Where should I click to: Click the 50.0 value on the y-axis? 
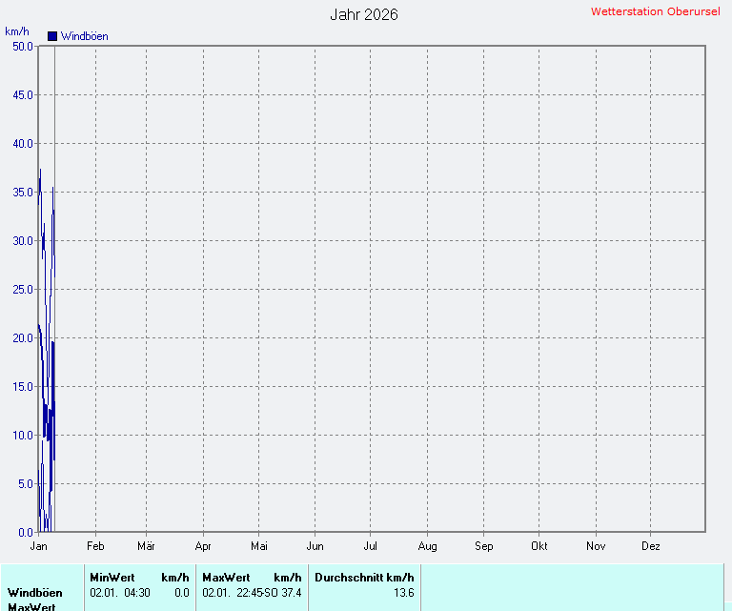pos(22,46)
